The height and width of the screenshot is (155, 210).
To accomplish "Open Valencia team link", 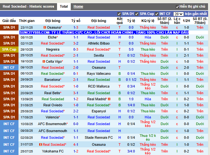I will (x=52, y=117).
